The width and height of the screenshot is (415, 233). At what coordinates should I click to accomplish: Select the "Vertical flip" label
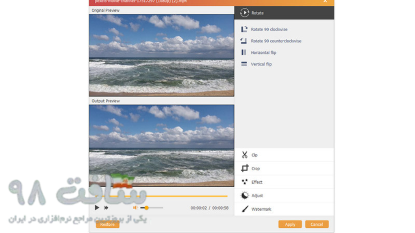[x=261, y=64]
